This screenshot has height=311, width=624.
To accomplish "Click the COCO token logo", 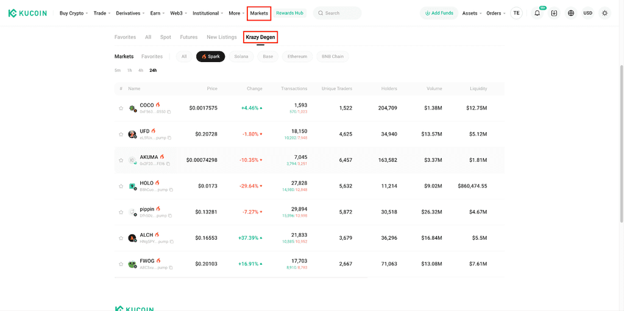I will 132,108.
